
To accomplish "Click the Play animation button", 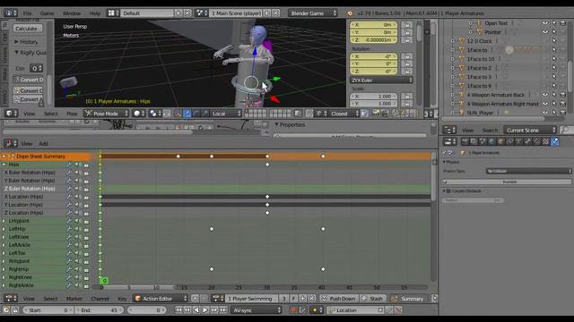I will (205, 310).
